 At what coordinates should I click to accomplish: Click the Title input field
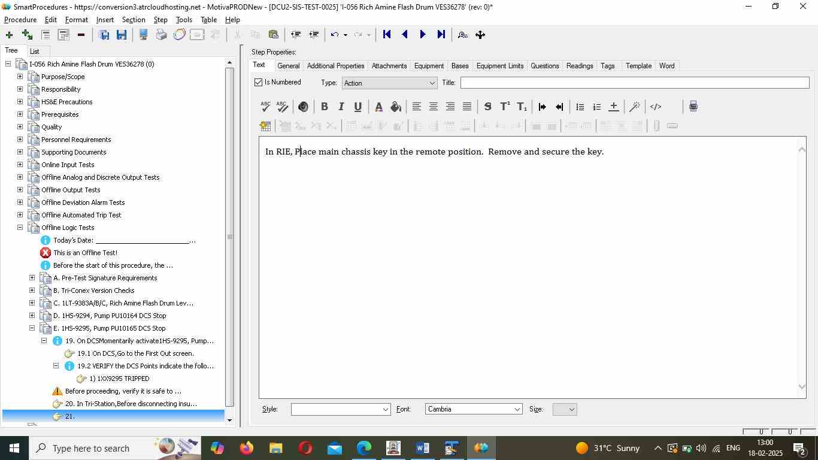[x=634, y=83]
